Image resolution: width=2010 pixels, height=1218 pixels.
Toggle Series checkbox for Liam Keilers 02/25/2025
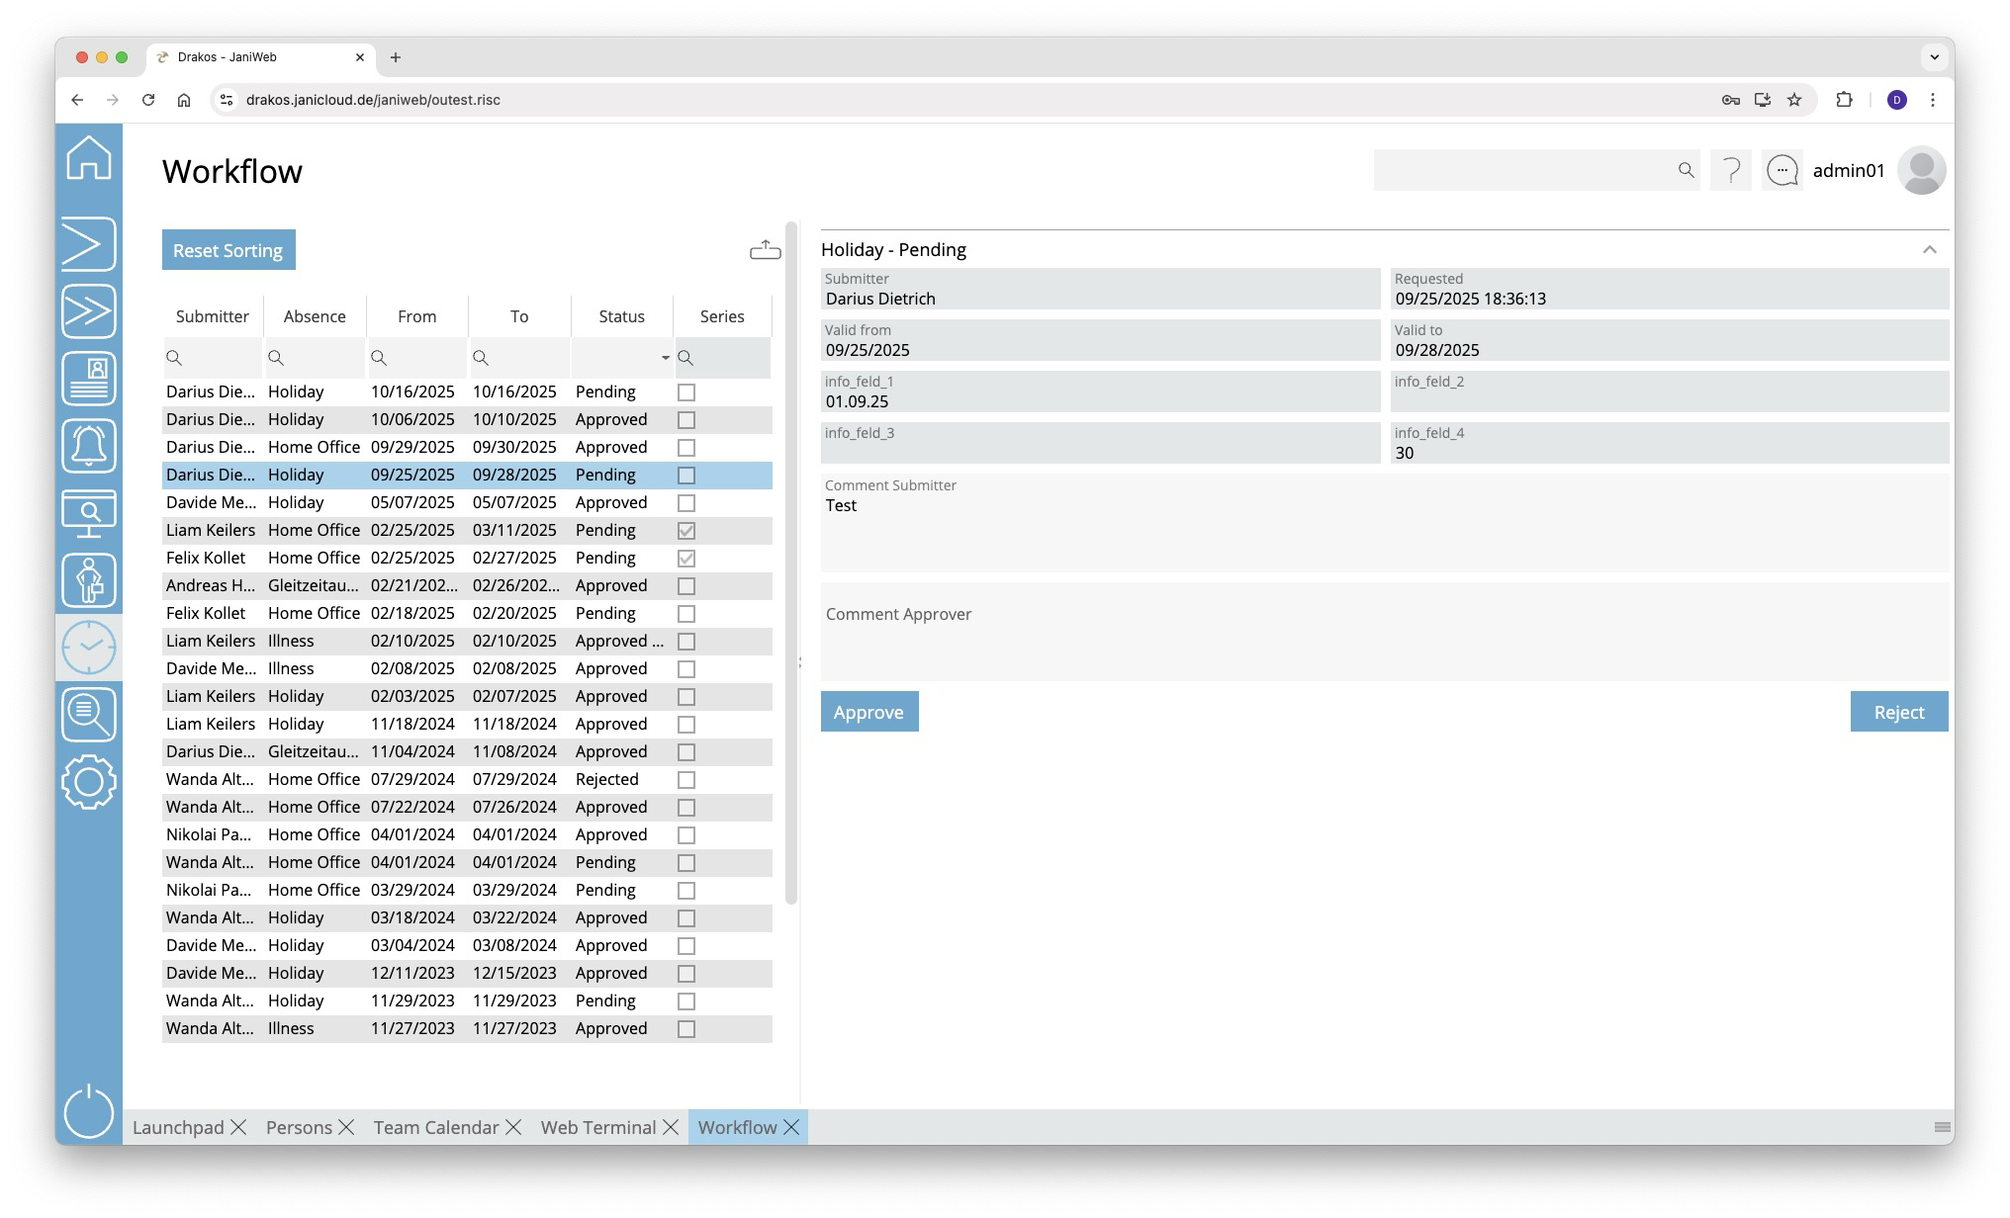tap(685, 531)
